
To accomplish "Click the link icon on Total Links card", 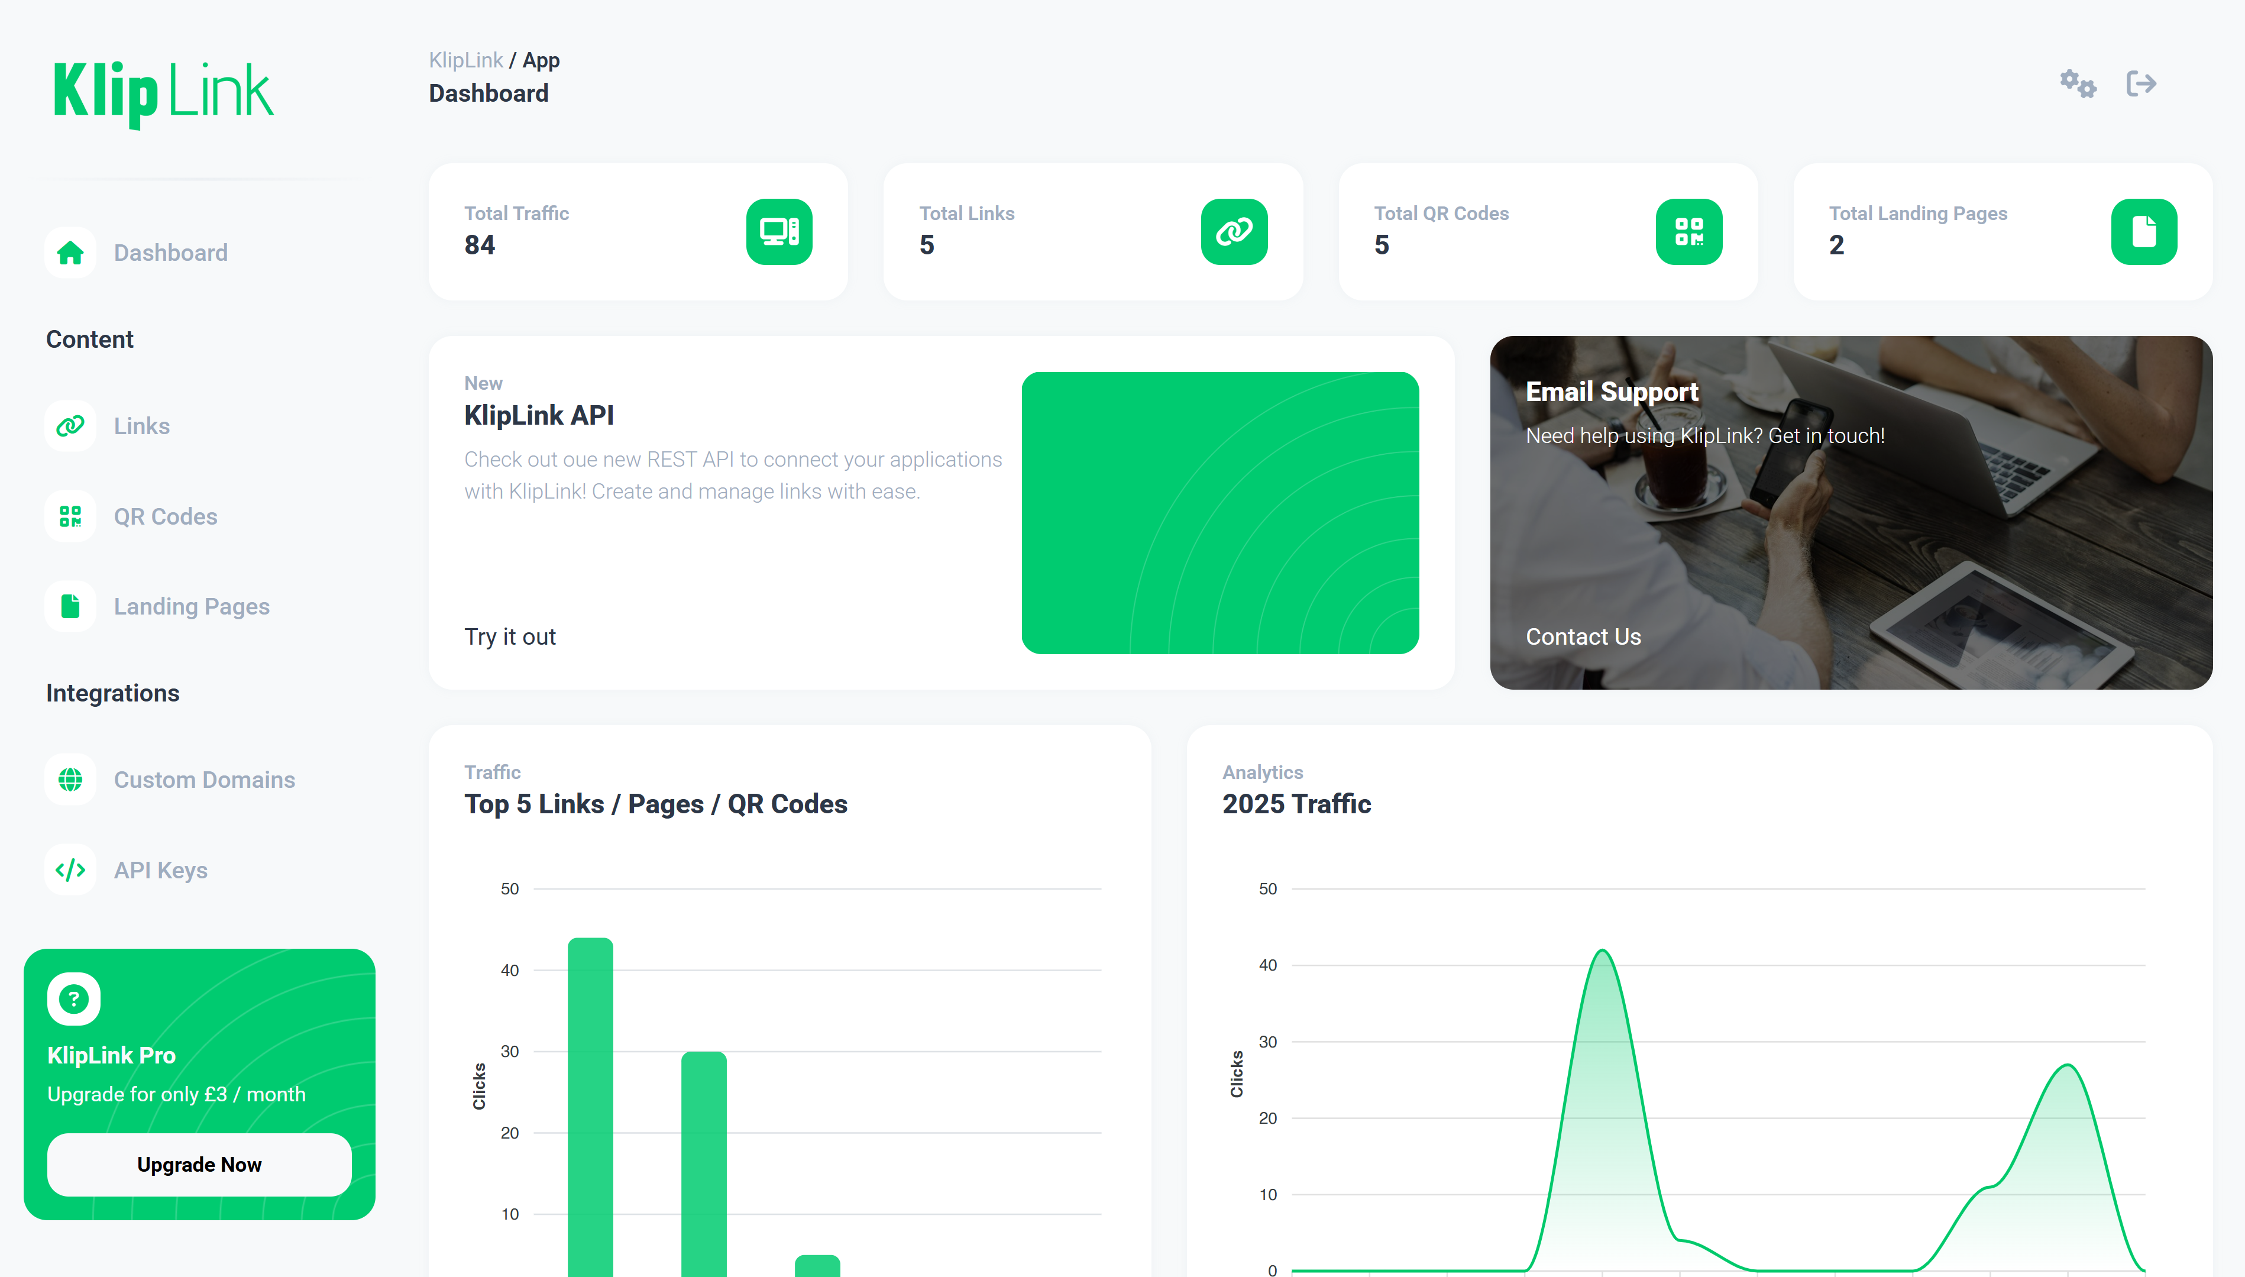I will tap(1234, 231).
